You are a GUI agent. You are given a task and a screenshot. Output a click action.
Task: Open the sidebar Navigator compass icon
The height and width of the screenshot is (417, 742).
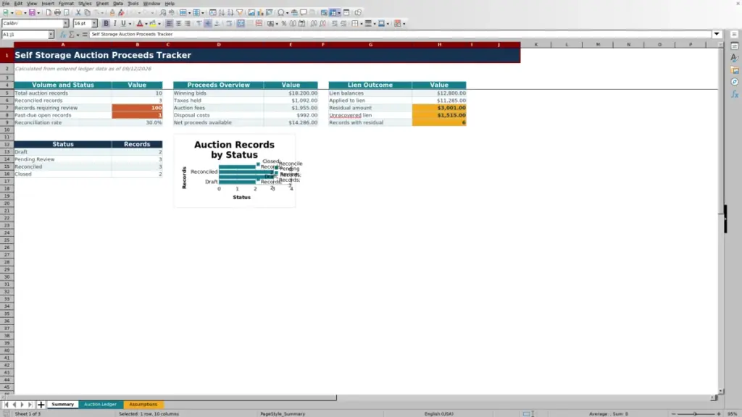(x=735, y=83)
